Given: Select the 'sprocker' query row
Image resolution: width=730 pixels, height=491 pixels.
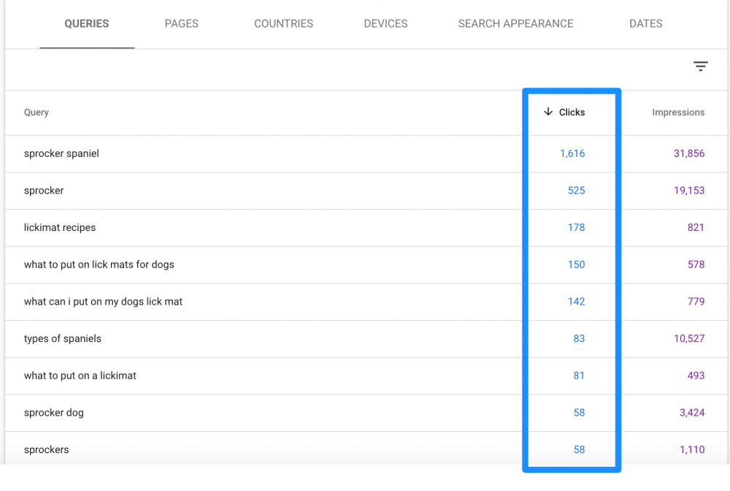Looking at the screenshot, I should tap(44, 191).
